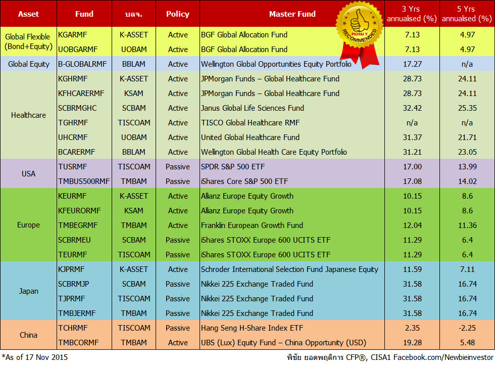Click the 3 Yrs annualised (%) header
Image resolution: width=495 pixels, height=365 pixels.
(x=412, y=14)
